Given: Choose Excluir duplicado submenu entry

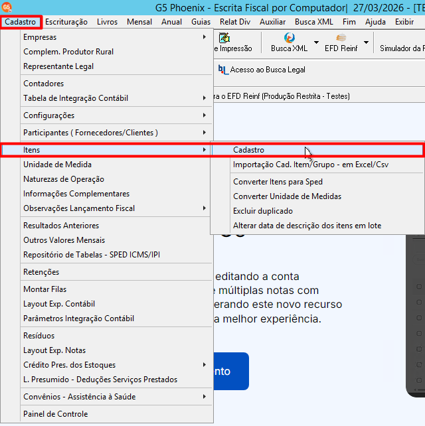Looking at the screenshot, I should point(317,211).
